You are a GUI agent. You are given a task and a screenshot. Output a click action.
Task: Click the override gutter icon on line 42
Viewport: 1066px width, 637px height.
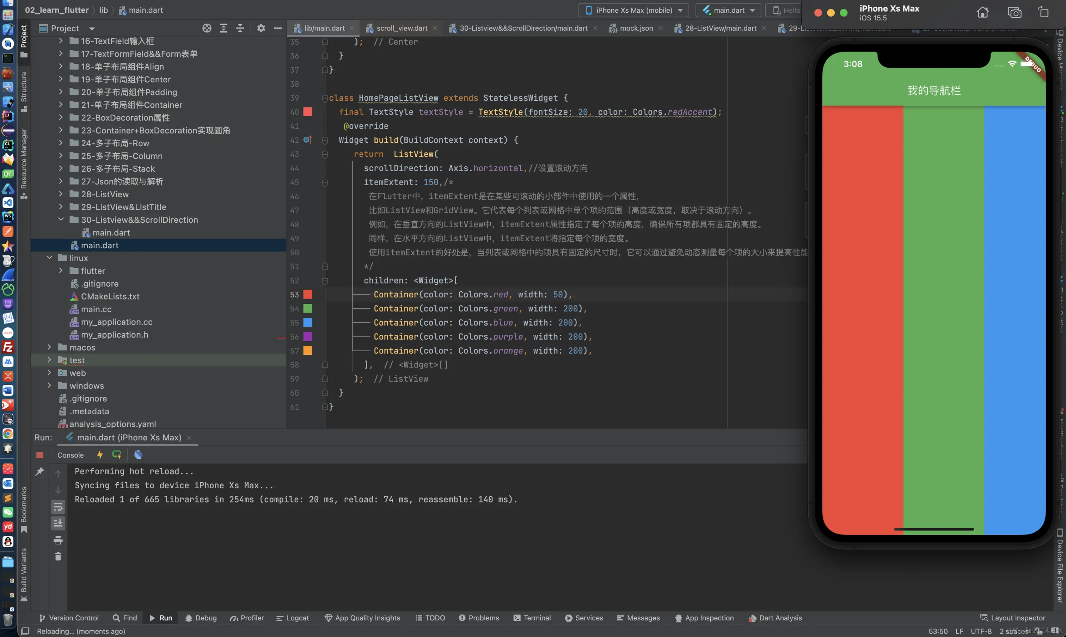point(307,140)
